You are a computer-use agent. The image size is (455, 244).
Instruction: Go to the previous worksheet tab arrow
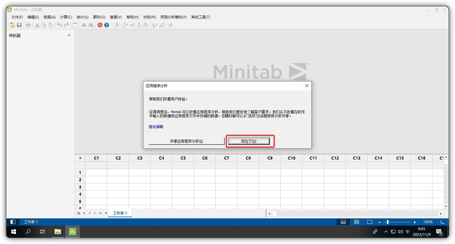(x=89, y=213)
